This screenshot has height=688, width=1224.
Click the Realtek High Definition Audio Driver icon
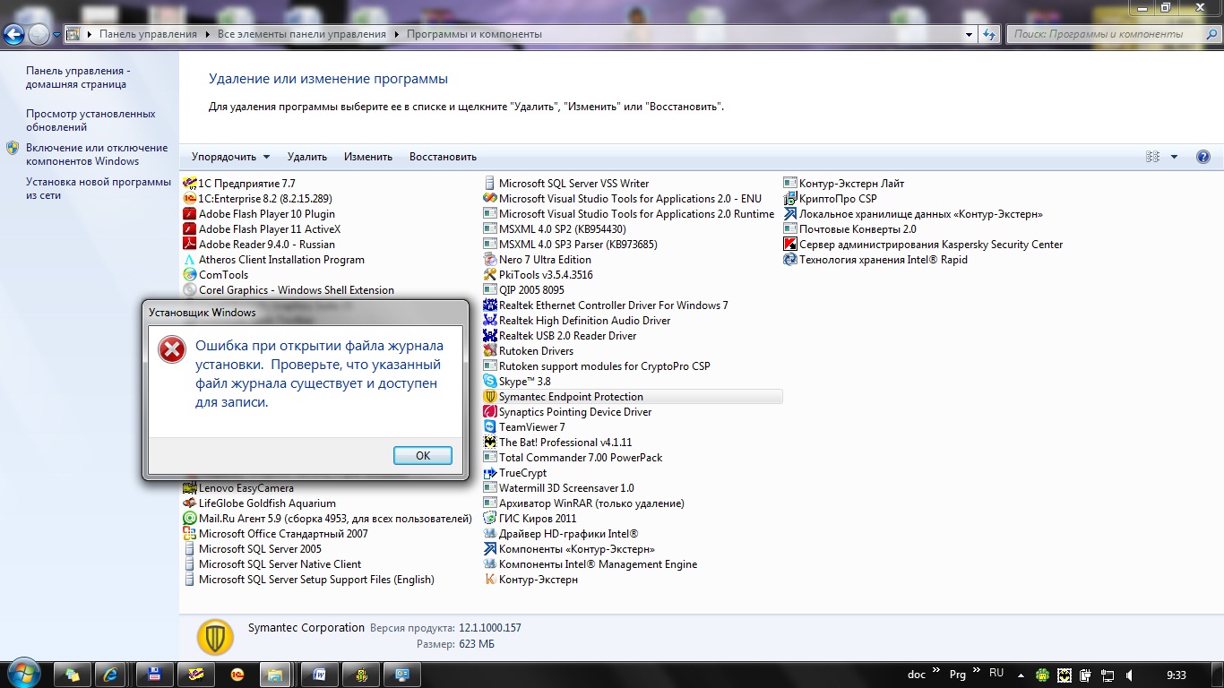pyautogui.click(x=490, y=321)
